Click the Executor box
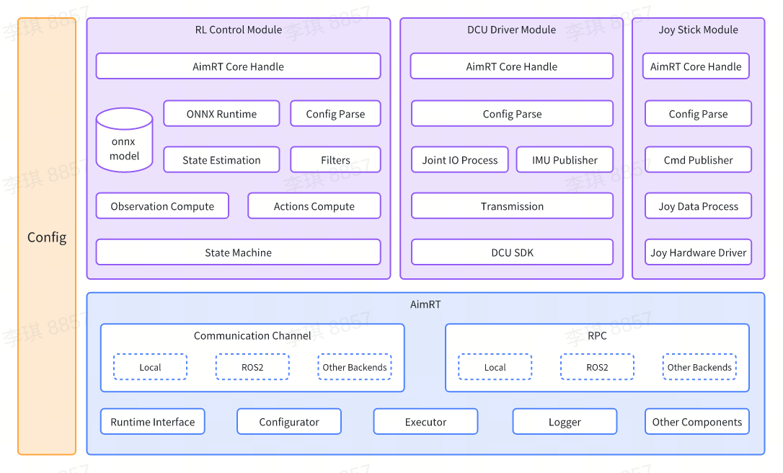 coord(425,422)
